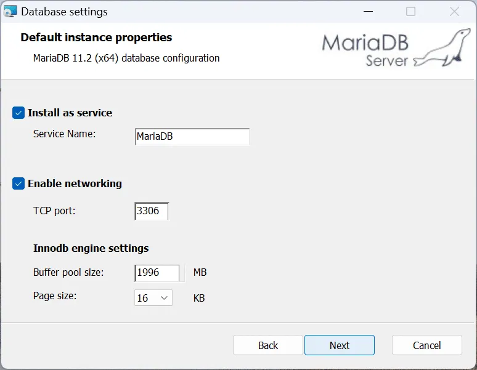The height and width of the screenshot is (370, 477).
Task: Click the 'TCP port:' label
Action: point(54,211)
